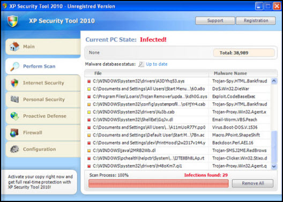Click red marker beside IJTE8Bh8LAp.rt entry
283x202 pixels.
(x=89, y=159)
